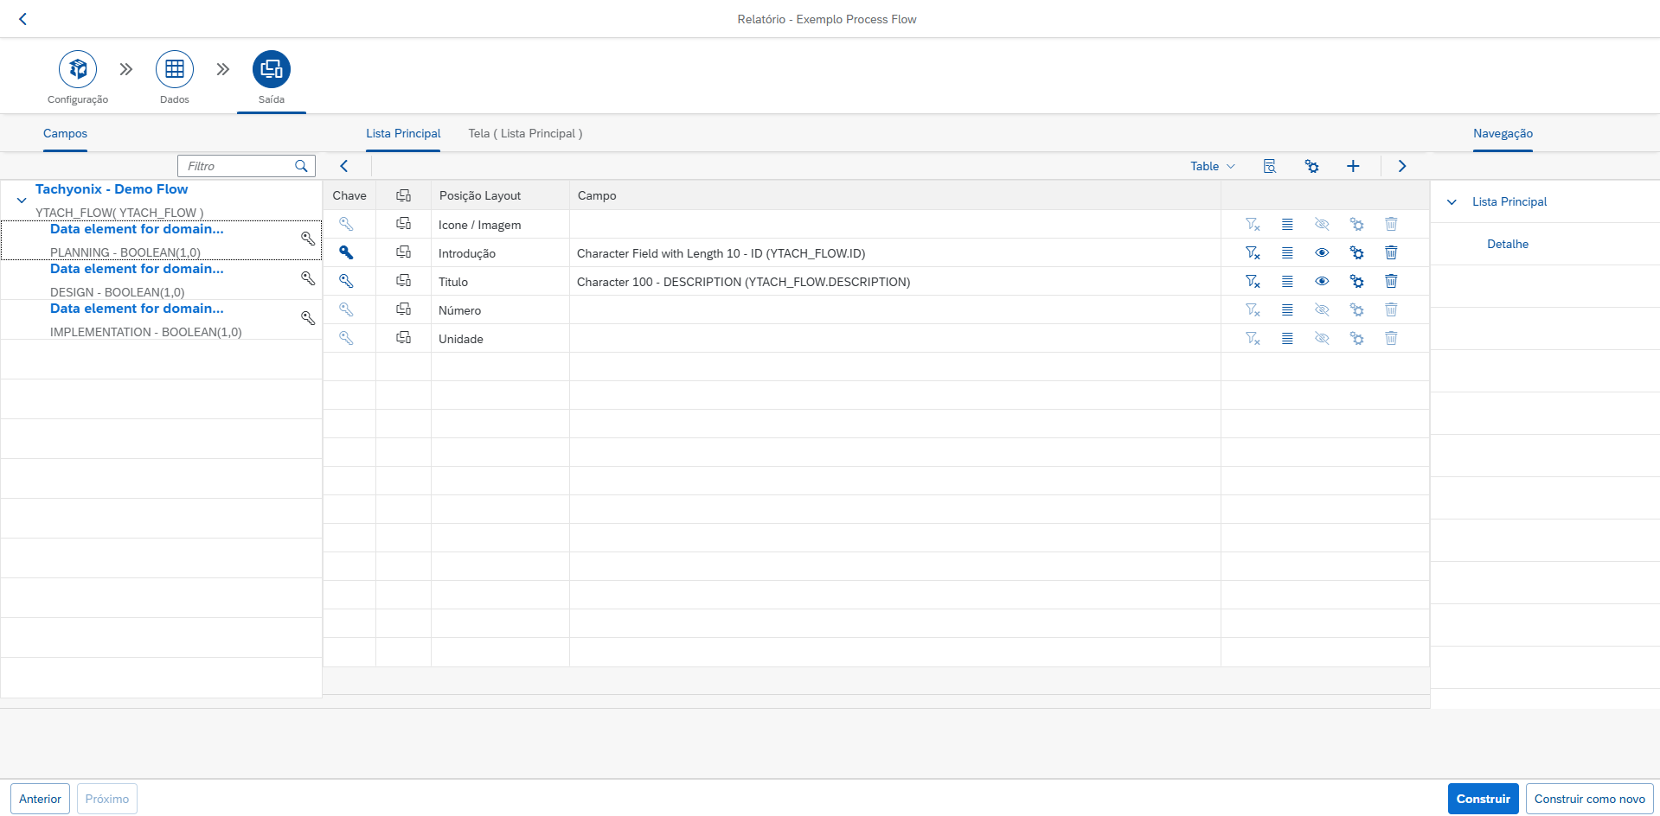Open the Configuração wizard step
This screenshot has height=816, width=1660.
[78, 69]
